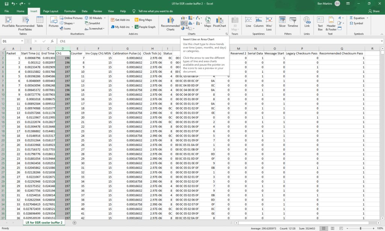Screen dimensions: 385x231
Task: Open PivotChart dropdown
Action: 219,24
